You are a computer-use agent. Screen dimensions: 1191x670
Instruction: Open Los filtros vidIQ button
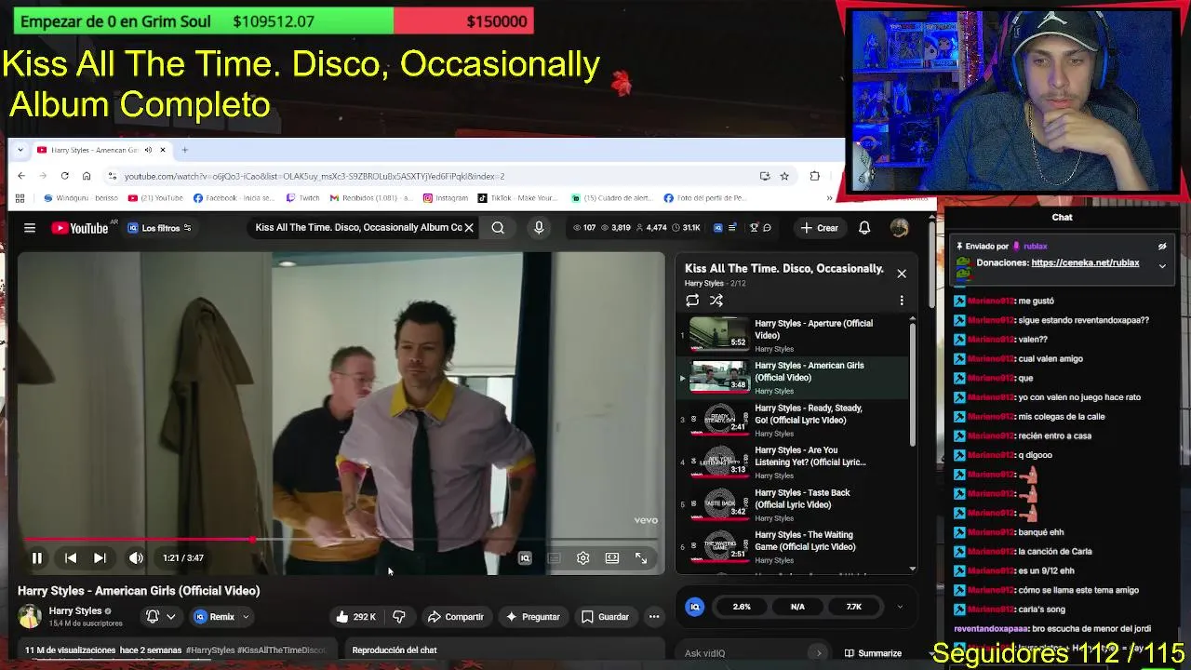coord(159,228)
